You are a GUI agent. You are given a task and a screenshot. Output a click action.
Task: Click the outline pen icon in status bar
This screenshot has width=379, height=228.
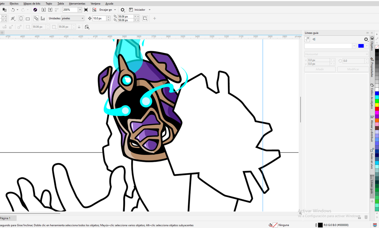click(x=316, y=225)
